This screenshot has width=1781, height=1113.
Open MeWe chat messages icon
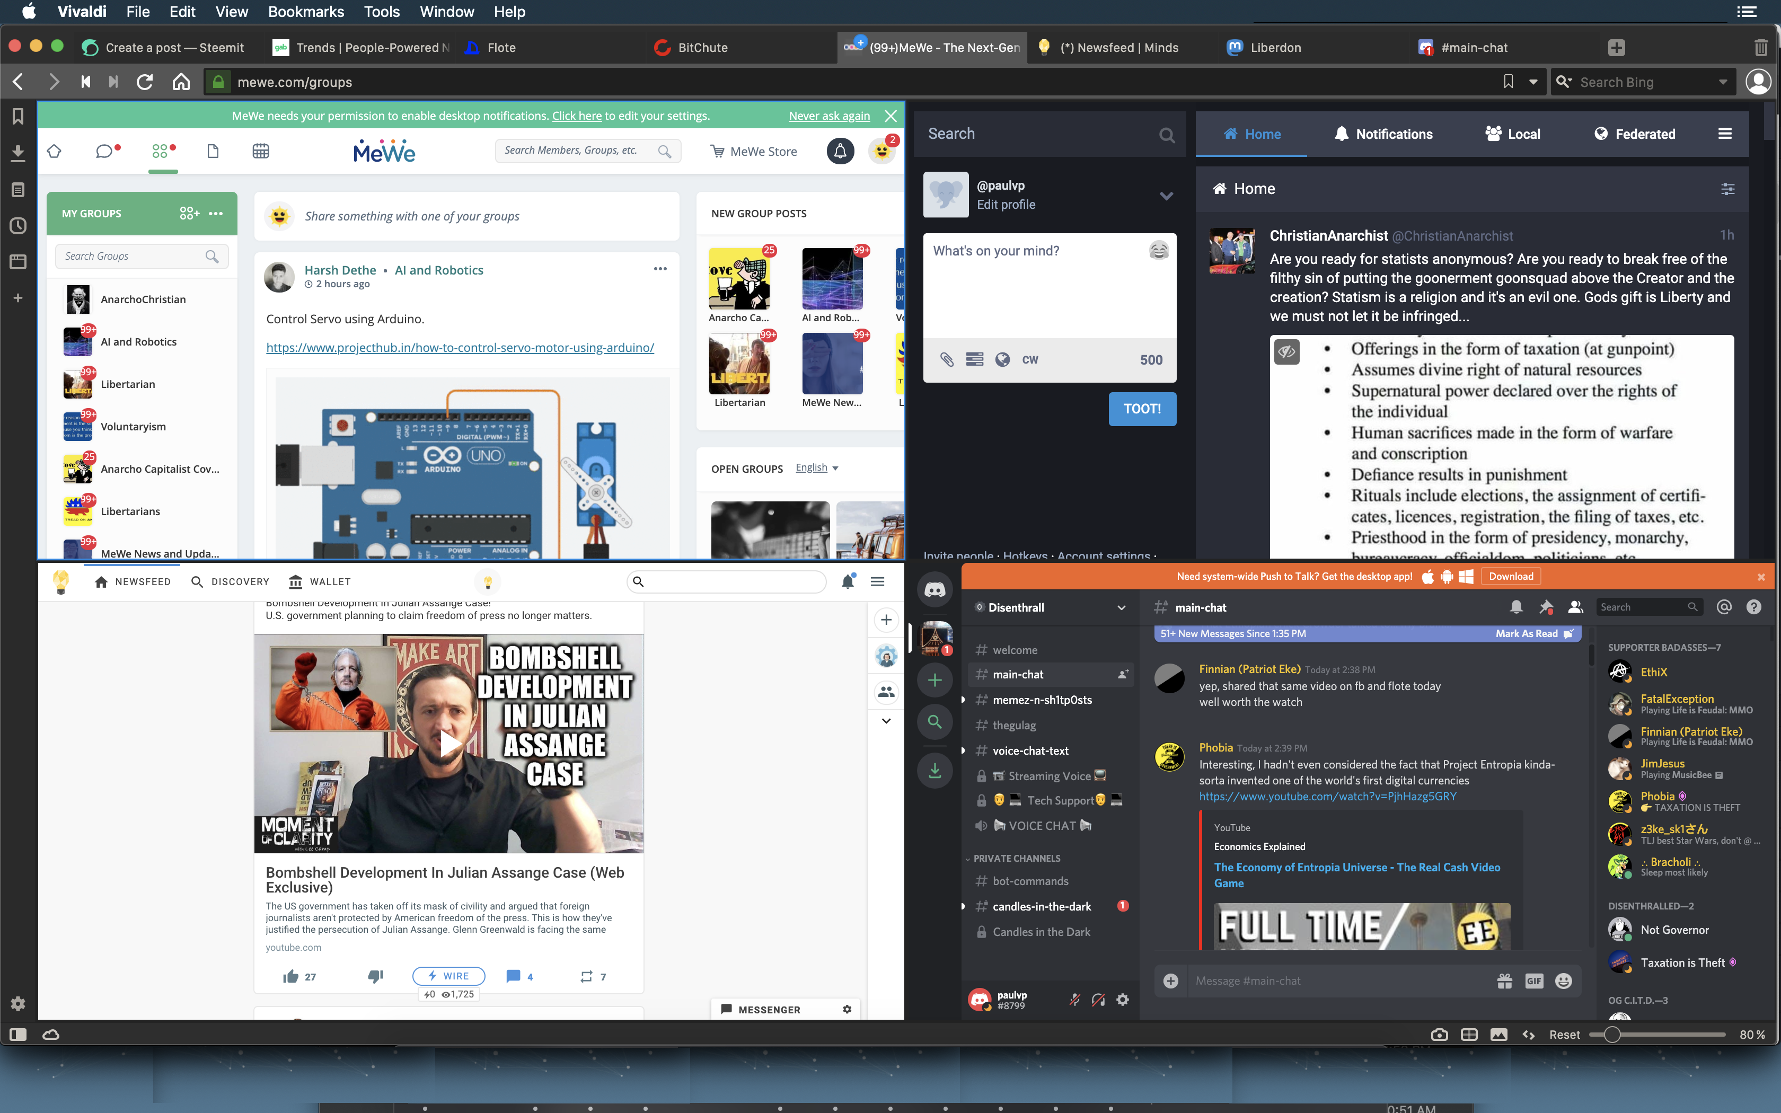click(104, 151)
